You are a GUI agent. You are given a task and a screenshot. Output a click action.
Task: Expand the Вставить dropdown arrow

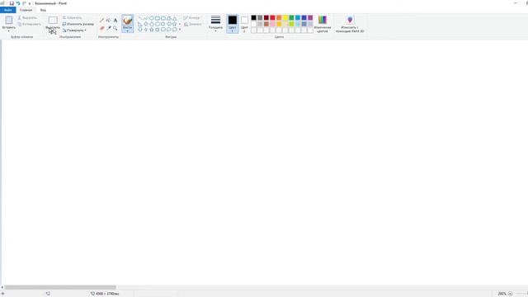9,31
